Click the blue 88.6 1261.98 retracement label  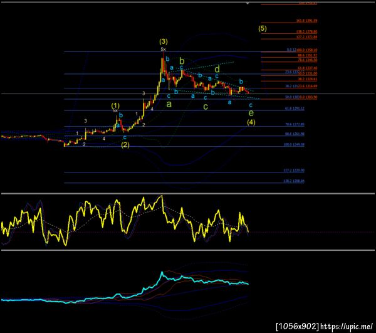pos(295,134)
